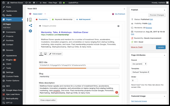
Task: Click the Need help? link
Action: coord(38,14)
